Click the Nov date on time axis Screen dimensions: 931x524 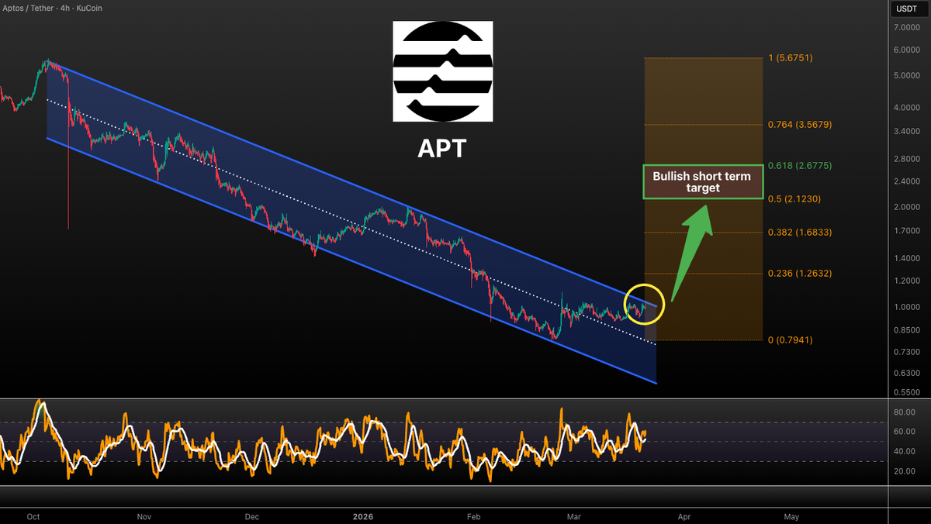click(x=144, y=516)
